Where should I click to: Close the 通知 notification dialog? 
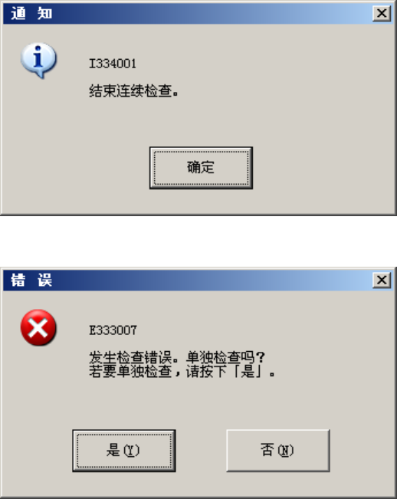click(x=382, y=13)
